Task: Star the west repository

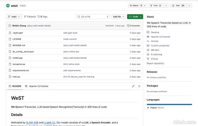Action: point(178,6)
